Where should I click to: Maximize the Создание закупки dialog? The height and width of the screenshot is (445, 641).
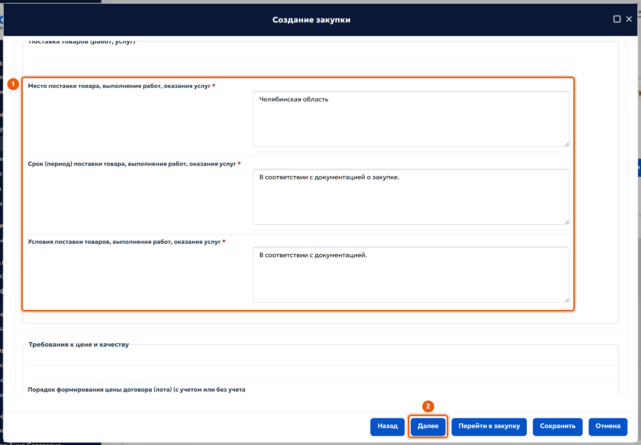617,19
